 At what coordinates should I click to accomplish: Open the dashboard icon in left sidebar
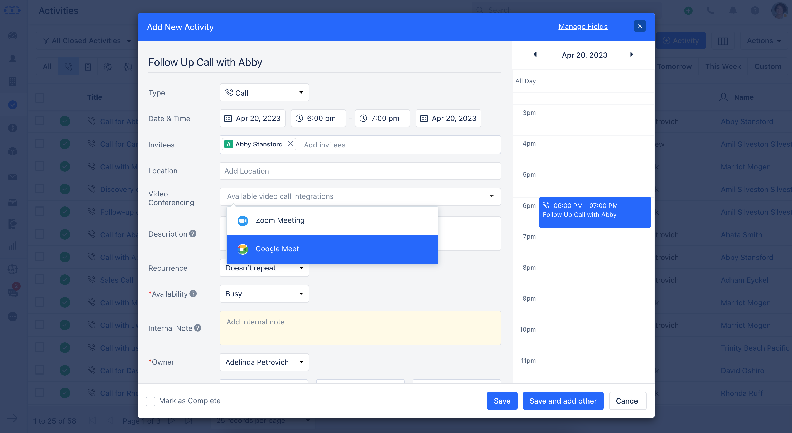point(13,35)
